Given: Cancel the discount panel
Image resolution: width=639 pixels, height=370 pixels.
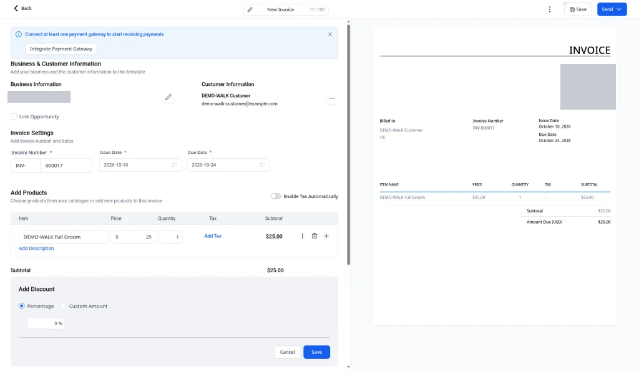Looking at the screenshot, I should click(287, 352).
